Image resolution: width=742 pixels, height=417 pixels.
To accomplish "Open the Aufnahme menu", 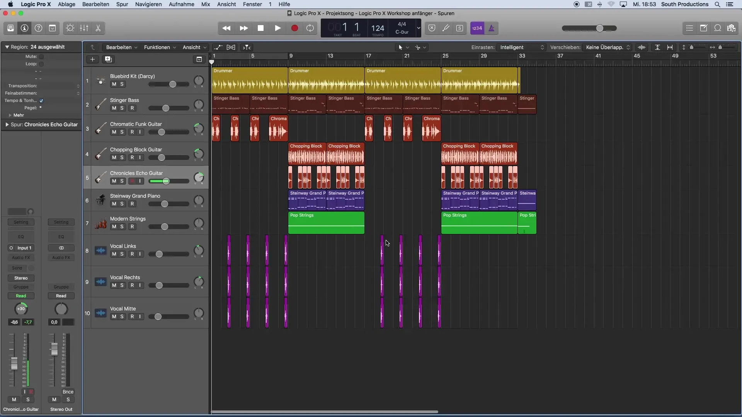I will click(x=182, y=4).
